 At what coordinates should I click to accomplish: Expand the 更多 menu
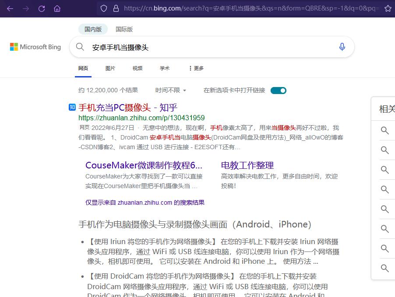tap(196, 68)
